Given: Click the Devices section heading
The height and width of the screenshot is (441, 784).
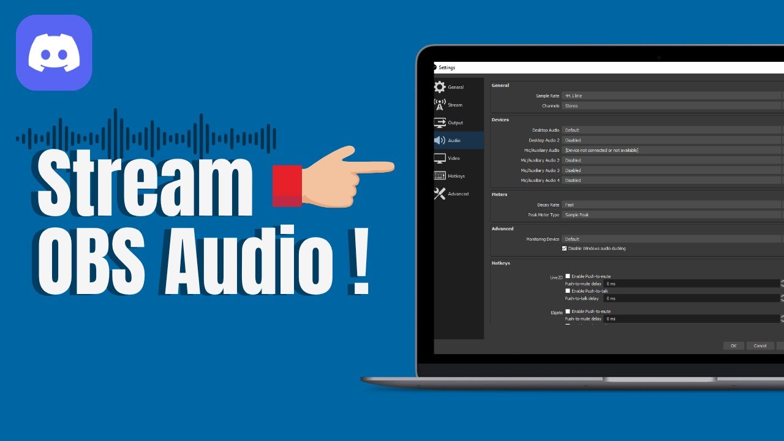Looking at the screenshot, I should pos(500,119).
